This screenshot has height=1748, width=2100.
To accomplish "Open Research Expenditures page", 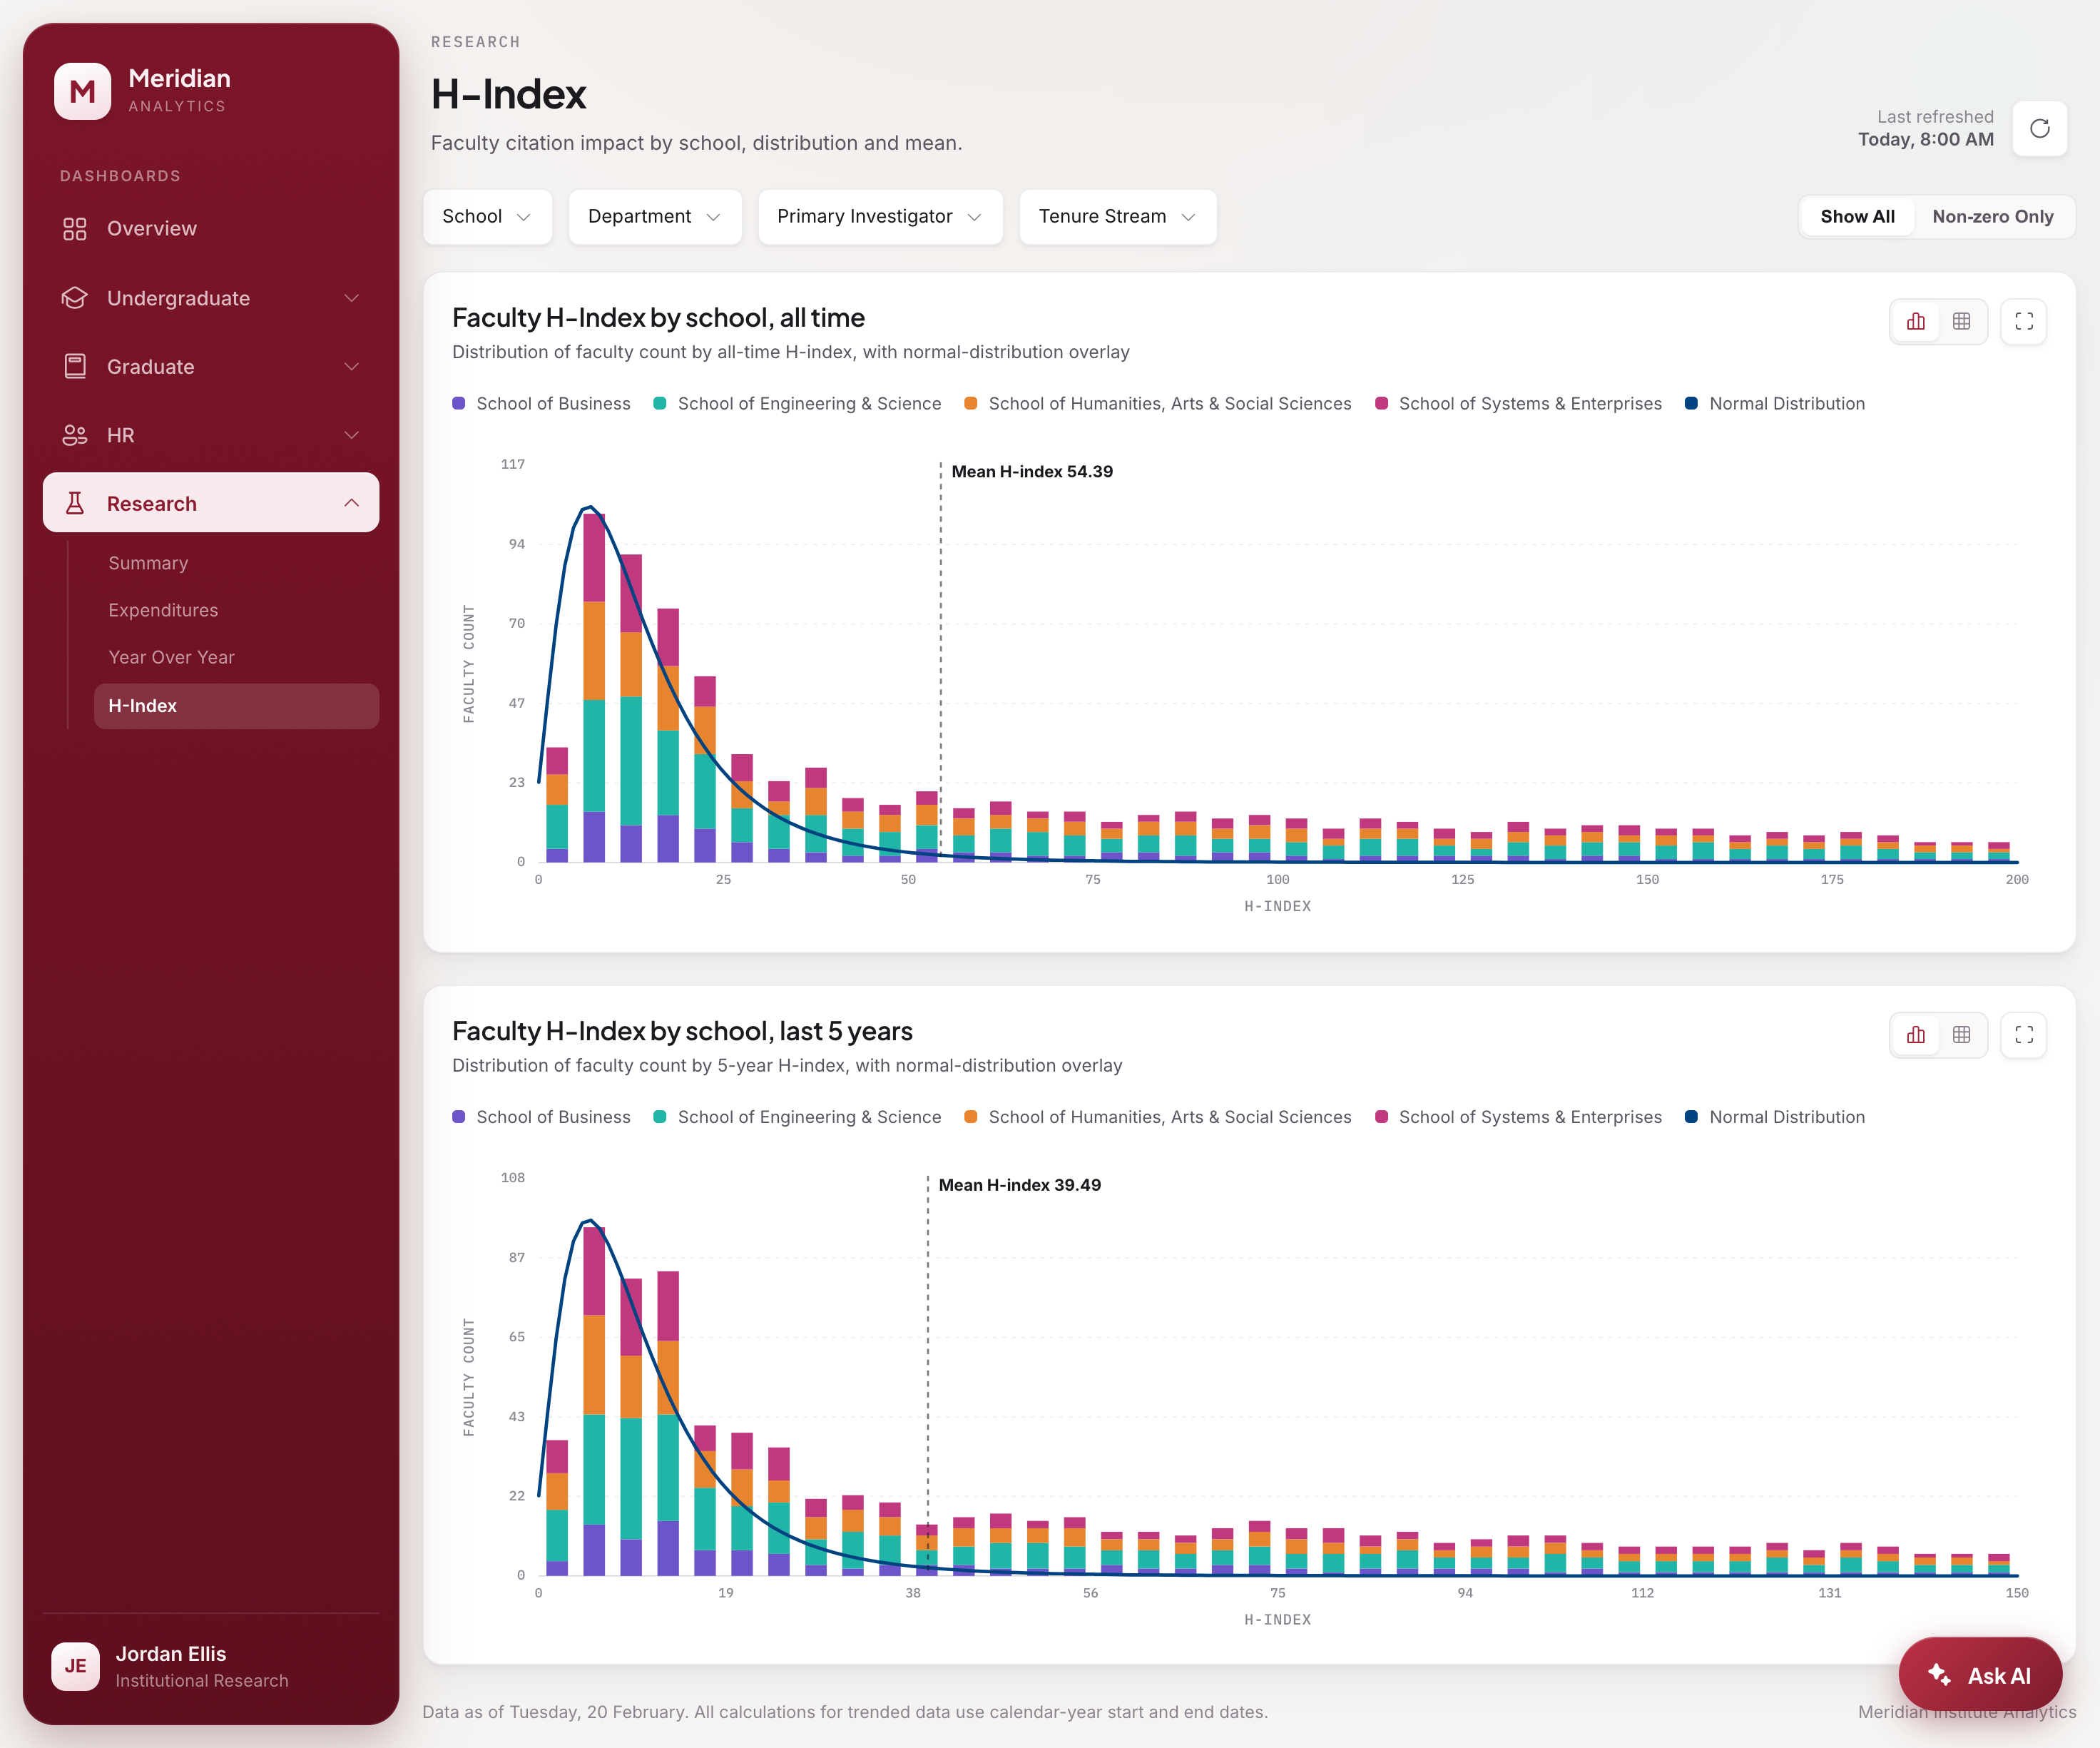I will point(163,610).
